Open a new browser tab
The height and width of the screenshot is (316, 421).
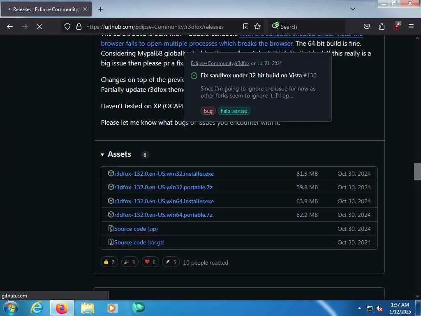point(100,9)
